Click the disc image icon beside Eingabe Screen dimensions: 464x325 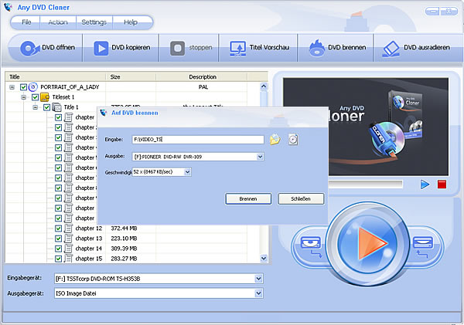tap(293, 139)
